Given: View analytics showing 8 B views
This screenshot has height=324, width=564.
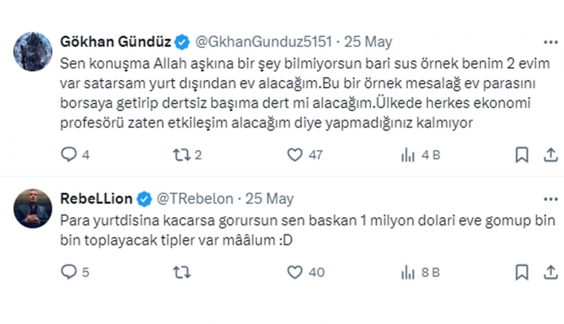Looking at the screenshot, I should (x=408, y=272).
